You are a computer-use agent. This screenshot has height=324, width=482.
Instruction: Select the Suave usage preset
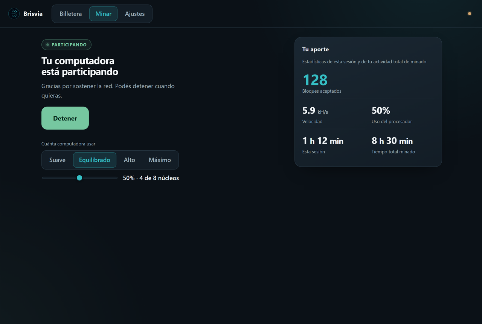tap(57, 160)
